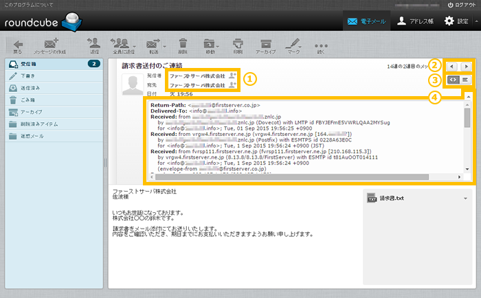
Task: Archive the message (アーカイブ) from toolbar
Action: click(265, 44)
